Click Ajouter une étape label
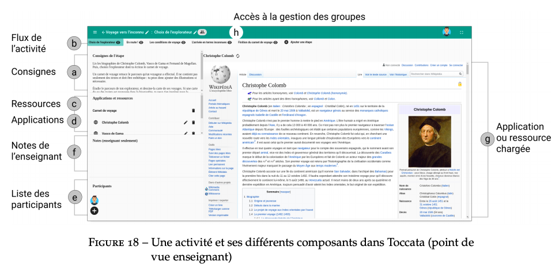Screen dimensions: 559x265 [301, 42]
